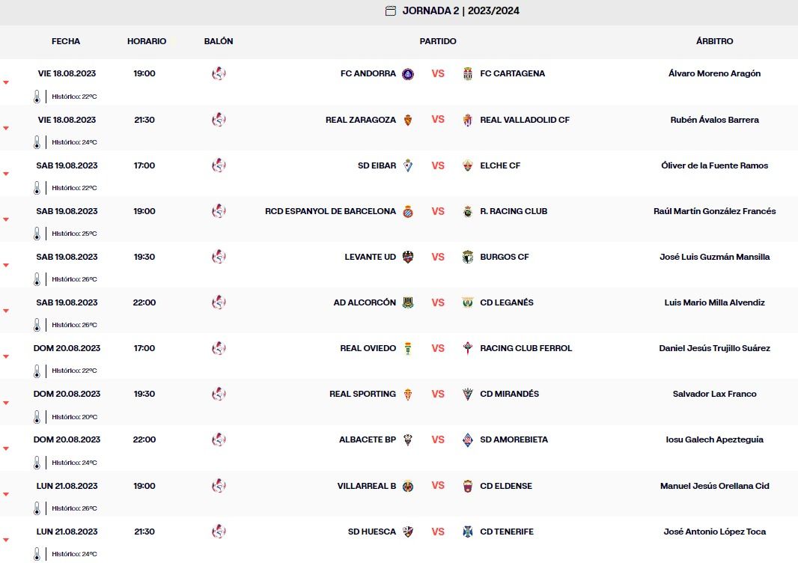Expand the Real Zaragoza match row arrow
Viewport: 798px width, 563px height.
click(x=6, y=128)
